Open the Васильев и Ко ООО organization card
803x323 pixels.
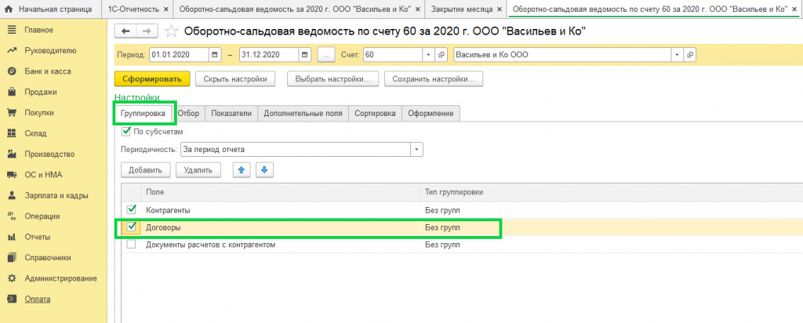(x=690, y=54)
